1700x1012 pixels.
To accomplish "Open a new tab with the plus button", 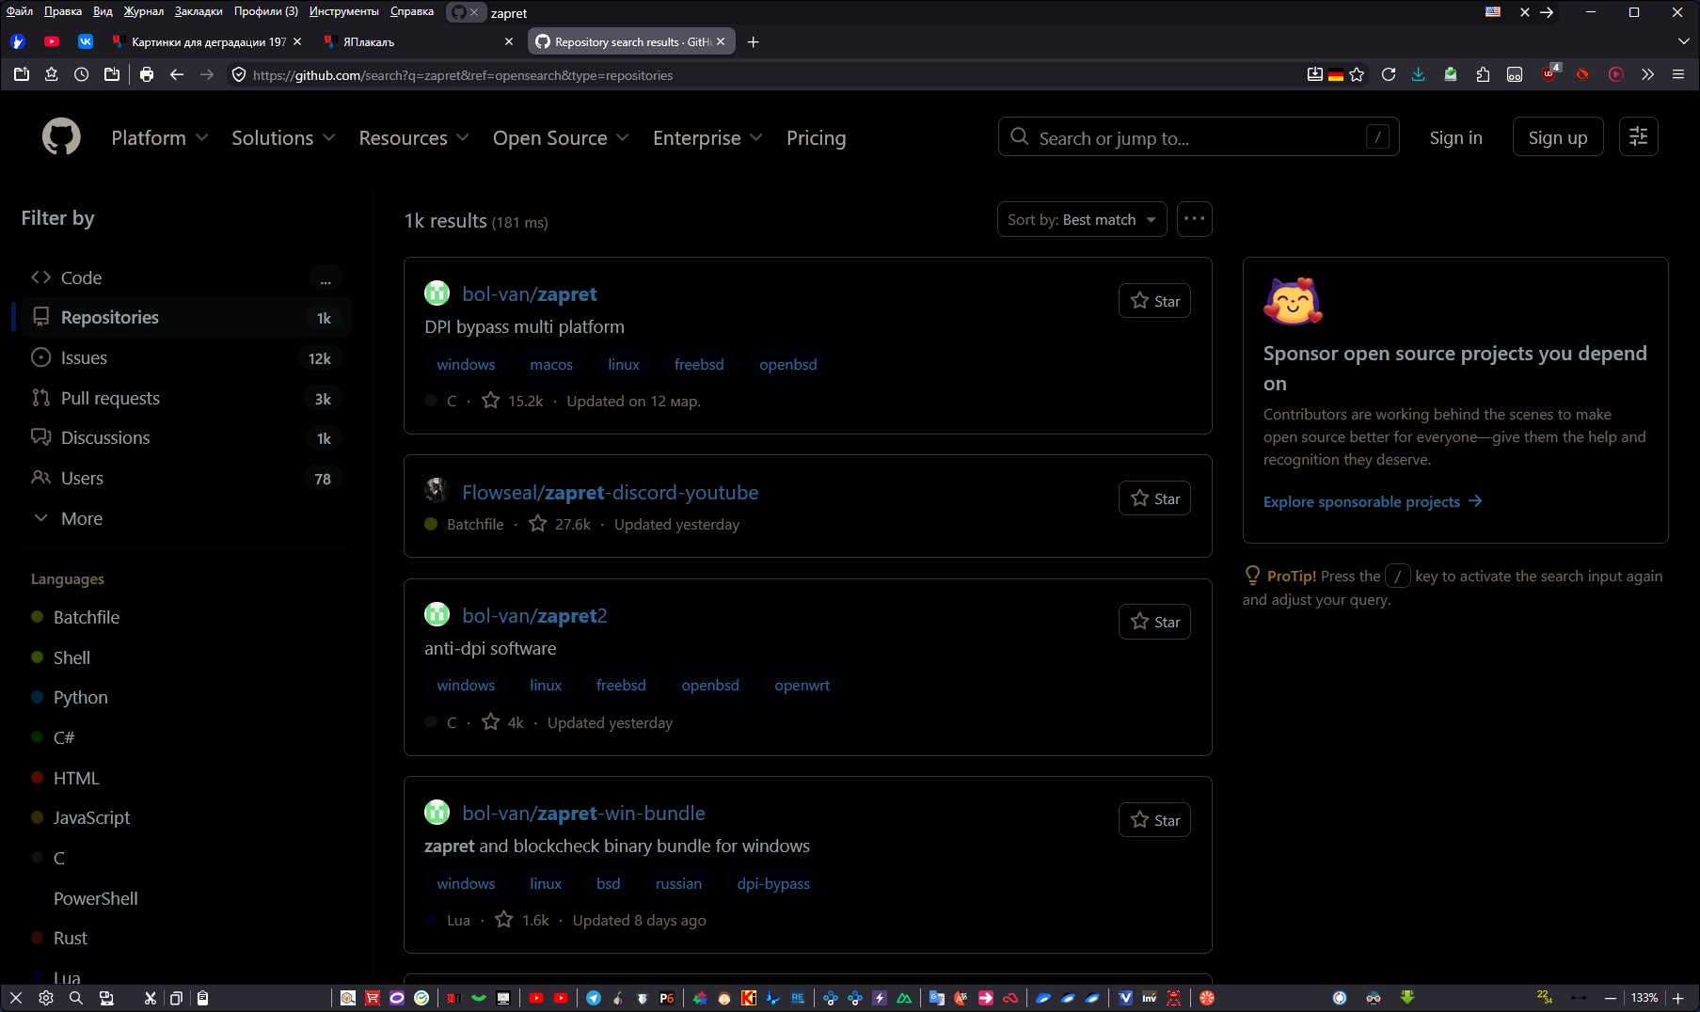I will [753, 42].
